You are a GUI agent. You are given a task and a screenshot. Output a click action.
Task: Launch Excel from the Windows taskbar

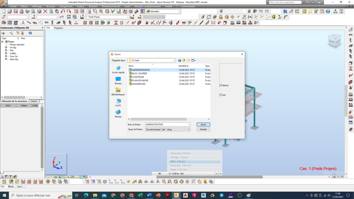click(140, 196)
